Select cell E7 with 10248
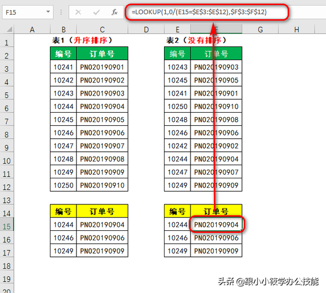The height and width of the screenshot is (293, 326). coord(177,119)
